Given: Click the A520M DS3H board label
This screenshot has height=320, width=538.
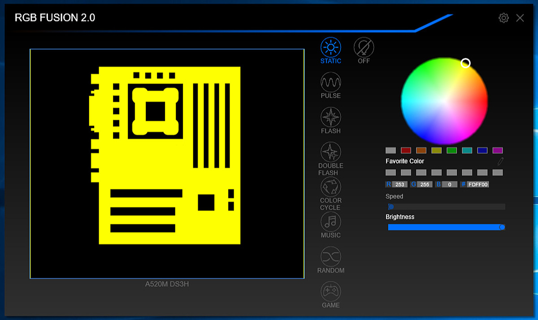Looking at the screenshot, I should point(167,284).
